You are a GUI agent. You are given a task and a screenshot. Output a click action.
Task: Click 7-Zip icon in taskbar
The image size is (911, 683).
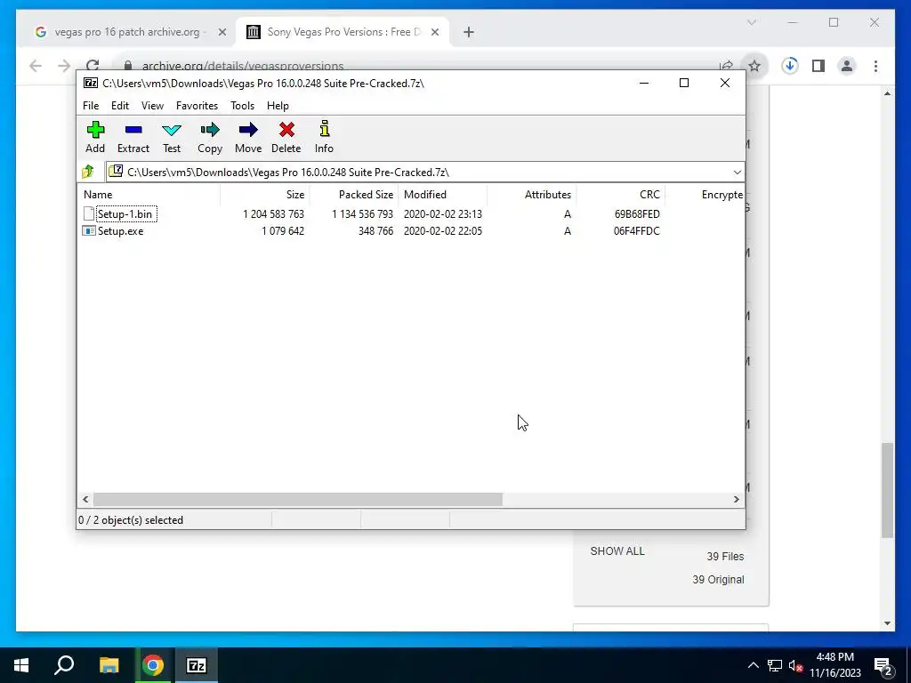pos(197,665)
